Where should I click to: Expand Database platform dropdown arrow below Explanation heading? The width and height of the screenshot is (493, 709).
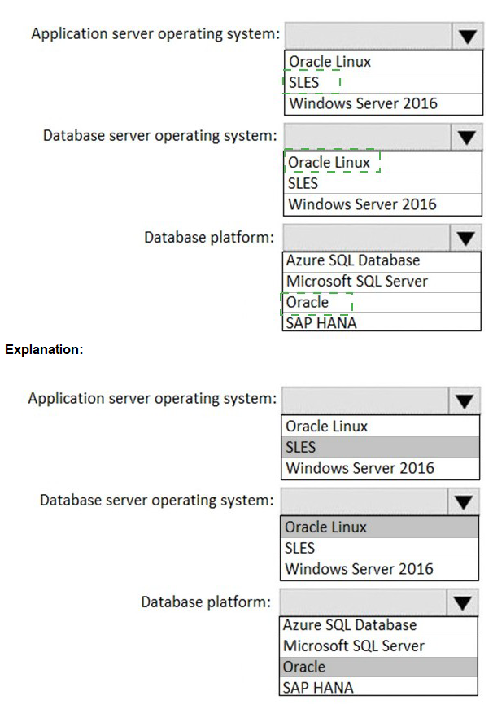click(x=463, y=602)
